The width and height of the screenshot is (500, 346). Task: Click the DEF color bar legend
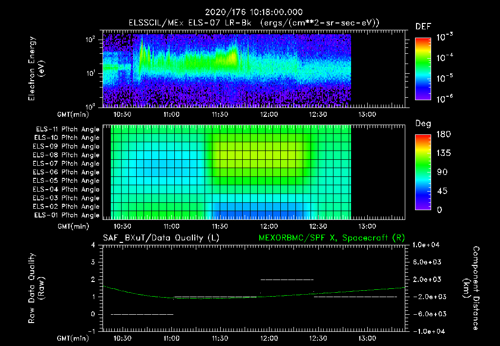423,68
